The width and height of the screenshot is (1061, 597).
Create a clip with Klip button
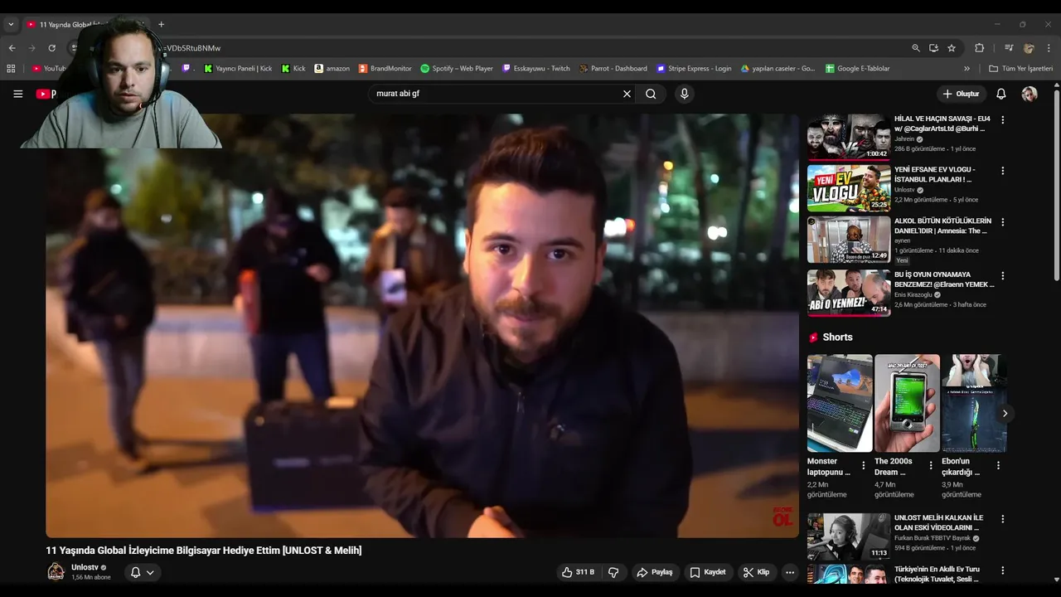756,572
